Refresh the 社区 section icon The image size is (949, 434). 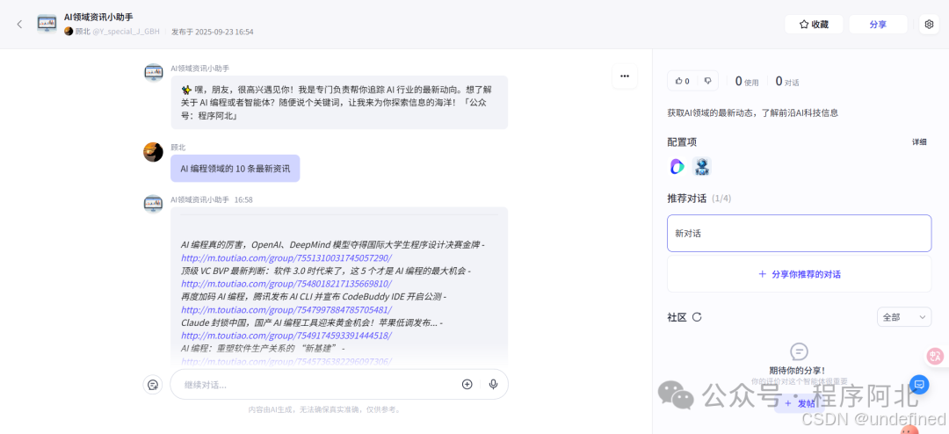[697, 316]
